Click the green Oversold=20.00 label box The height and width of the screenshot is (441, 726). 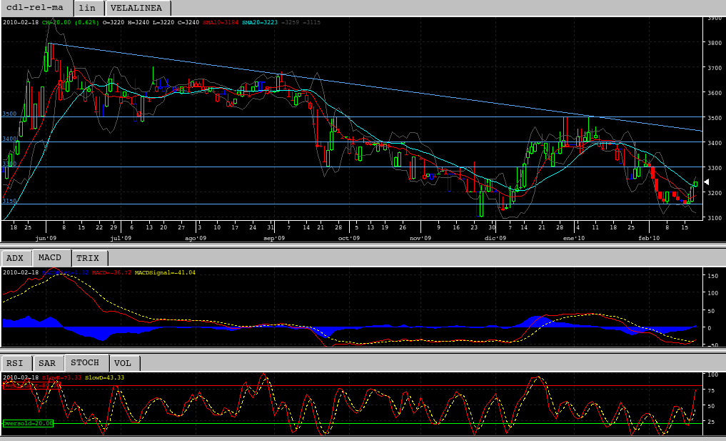28,423
